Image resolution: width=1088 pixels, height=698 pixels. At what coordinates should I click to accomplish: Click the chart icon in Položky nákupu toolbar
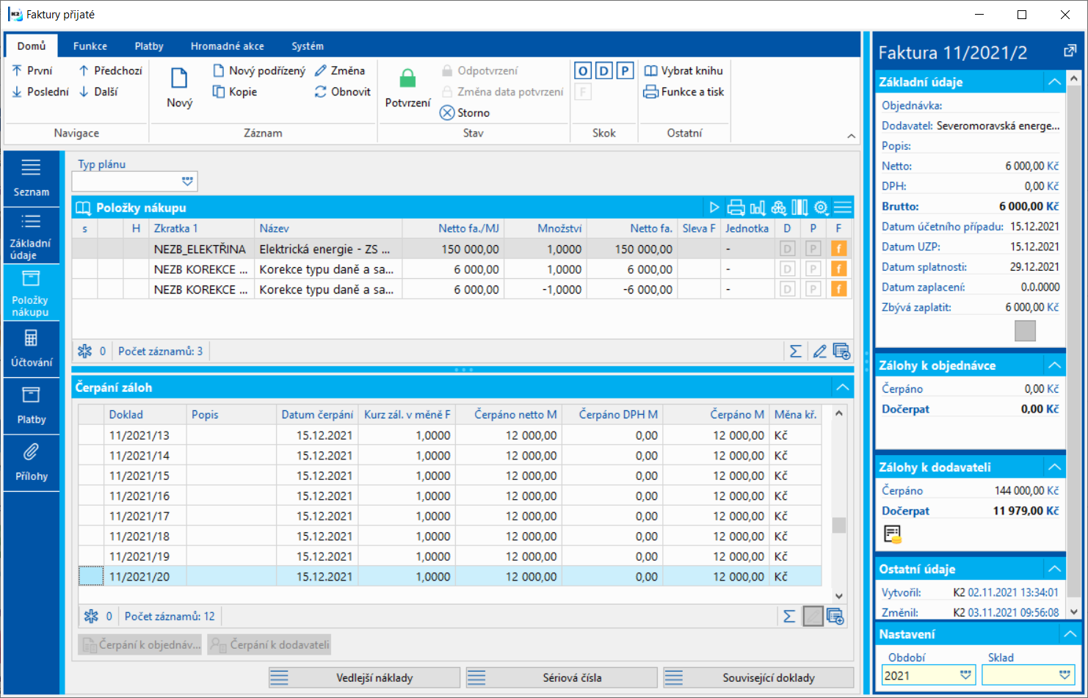click(x=758, y=208)
